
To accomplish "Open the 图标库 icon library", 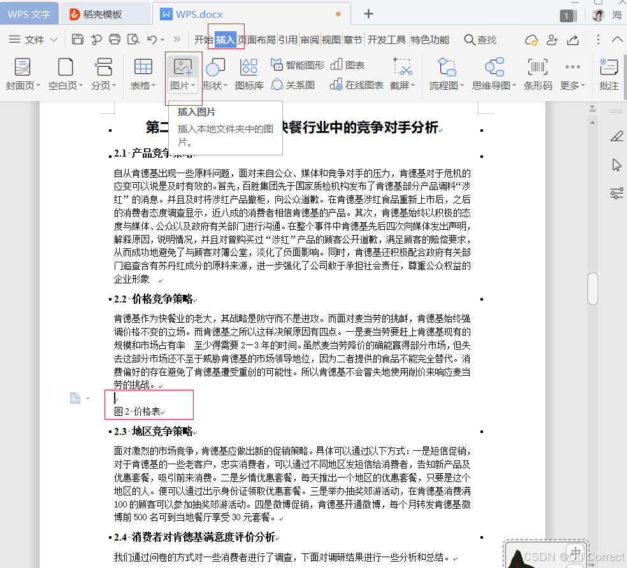I will [x=249, y=74].
